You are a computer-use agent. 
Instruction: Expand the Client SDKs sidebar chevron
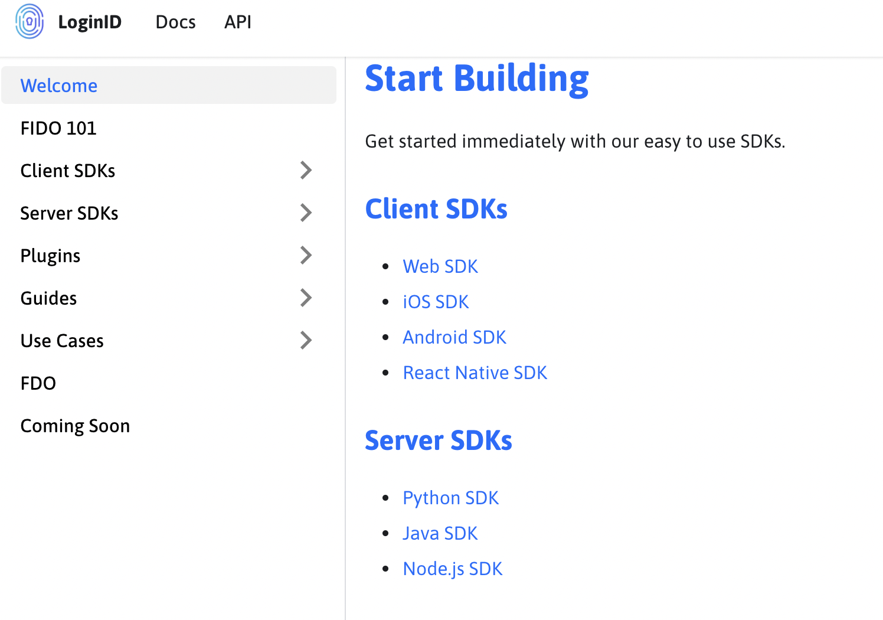point(306,170)
